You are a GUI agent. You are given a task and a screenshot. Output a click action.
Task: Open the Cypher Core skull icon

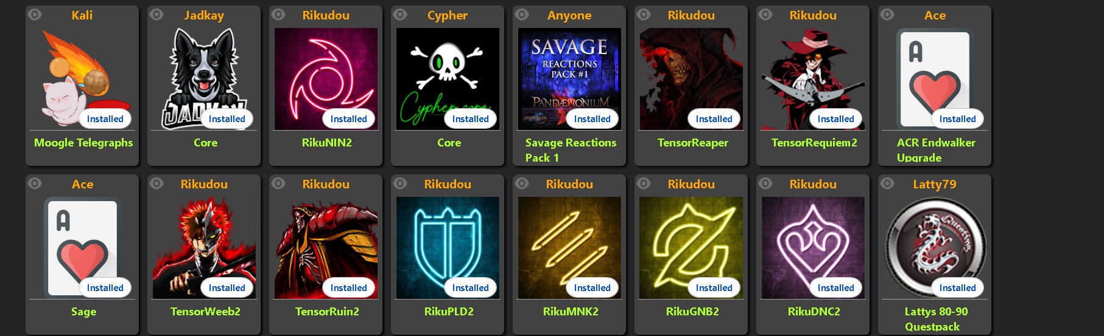pyautogui.click(x=448, y=79)
